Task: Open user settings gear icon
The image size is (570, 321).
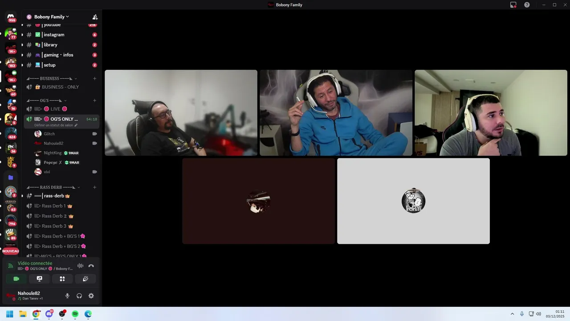Action: (x=91, y=296)
